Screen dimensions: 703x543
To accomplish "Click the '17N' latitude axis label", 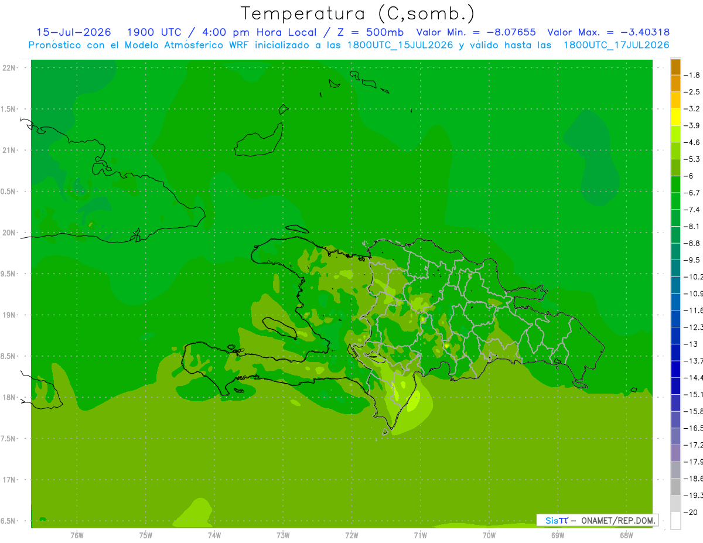I will pyautogui.click(x=10, y=480).
